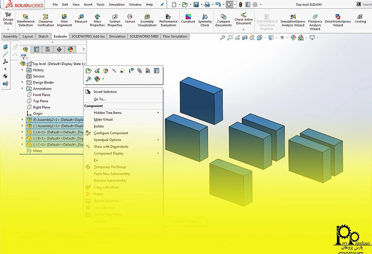Screen dimensions: 372x254
Task: Launch SimulationXpress Analysis Wizard
Action: click(x=293, y=20)
